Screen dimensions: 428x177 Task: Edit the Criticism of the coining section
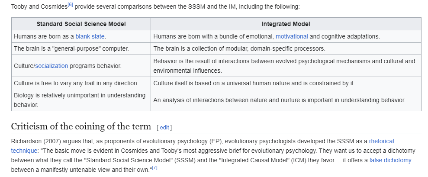pyautogui.click(x=164, y=128)
